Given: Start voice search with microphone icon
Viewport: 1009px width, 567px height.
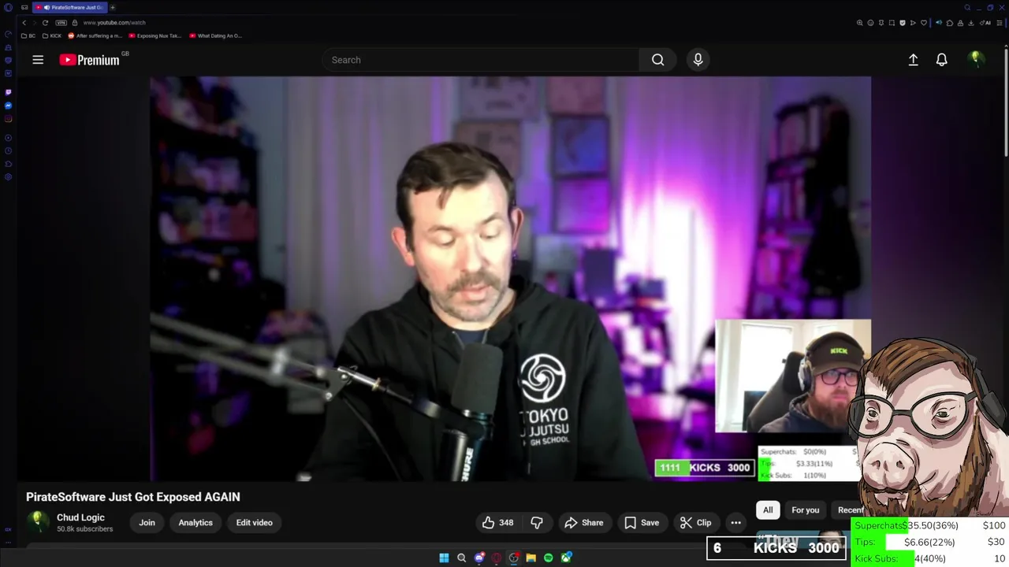Looking at the screenshot, I should click(x=698, y=60).
